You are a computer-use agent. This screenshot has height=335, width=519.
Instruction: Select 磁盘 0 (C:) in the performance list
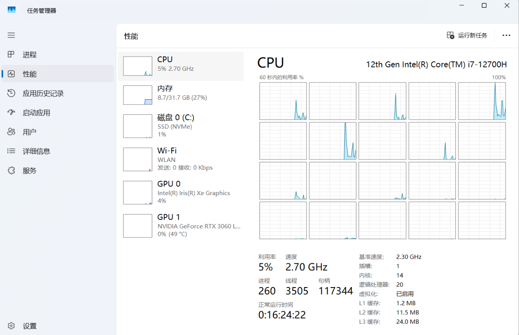click(181, 126)
